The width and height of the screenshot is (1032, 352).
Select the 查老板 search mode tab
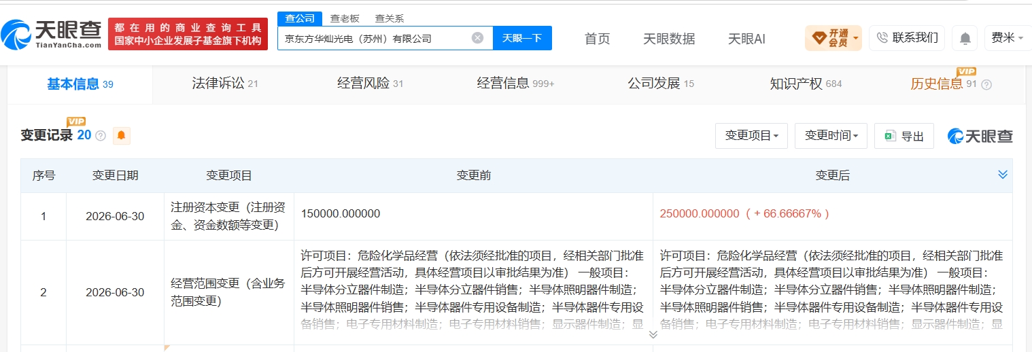click(x=345, y=18)
